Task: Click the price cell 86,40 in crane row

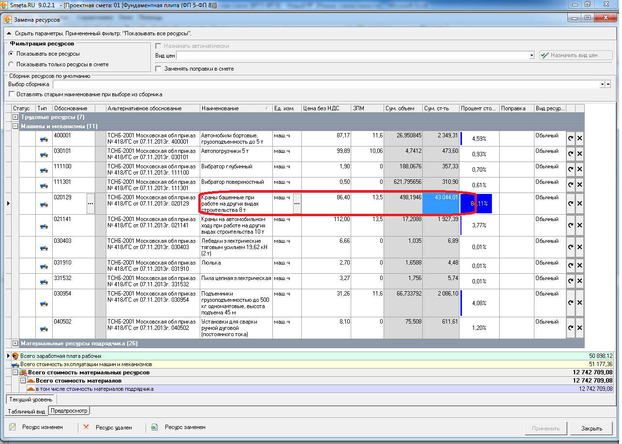Action: (326, 204)
